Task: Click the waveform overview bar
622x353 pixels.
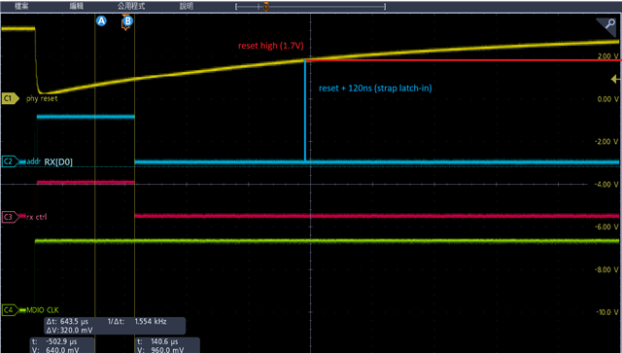Action: coord(310,7)
